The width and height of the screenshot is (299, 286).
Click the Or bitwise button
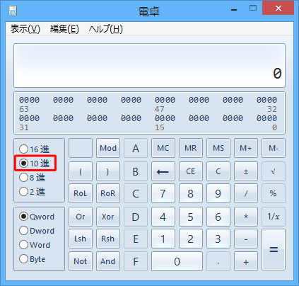pyautogui.click(x=81, y=217)
